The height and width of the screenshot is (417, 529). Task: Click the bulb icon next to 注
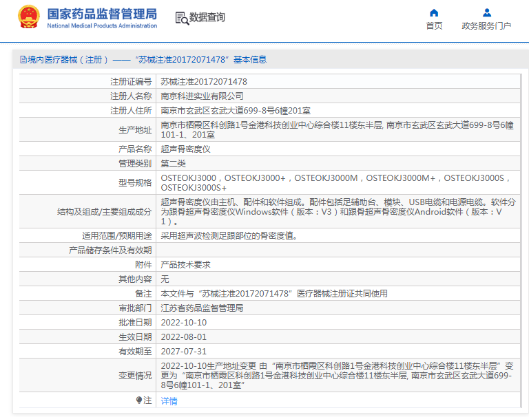point(138,400)
